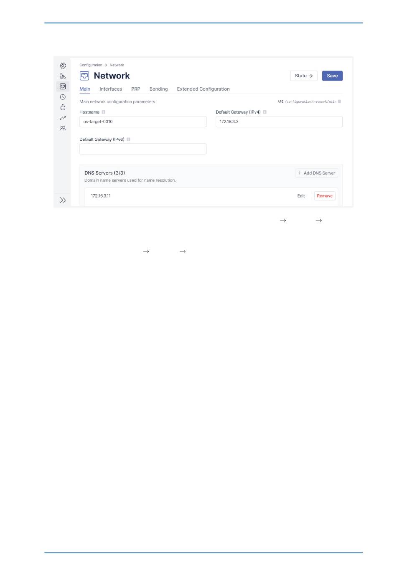Expand the sidebar with double chevron
The height and width of the screenshot is (565, 397).
[63, 200]
